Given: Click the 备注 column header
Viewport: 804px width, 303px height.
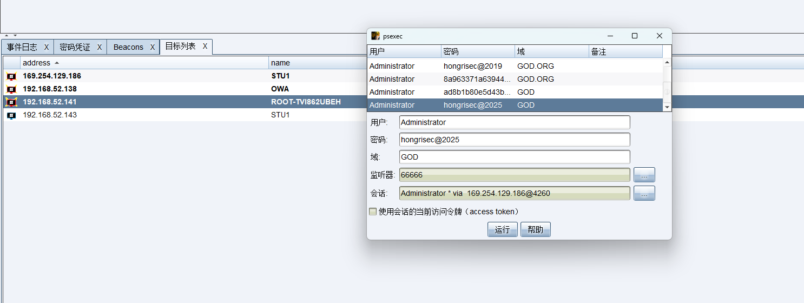Looking at the screenshot, I should click(x=625, y=51).
